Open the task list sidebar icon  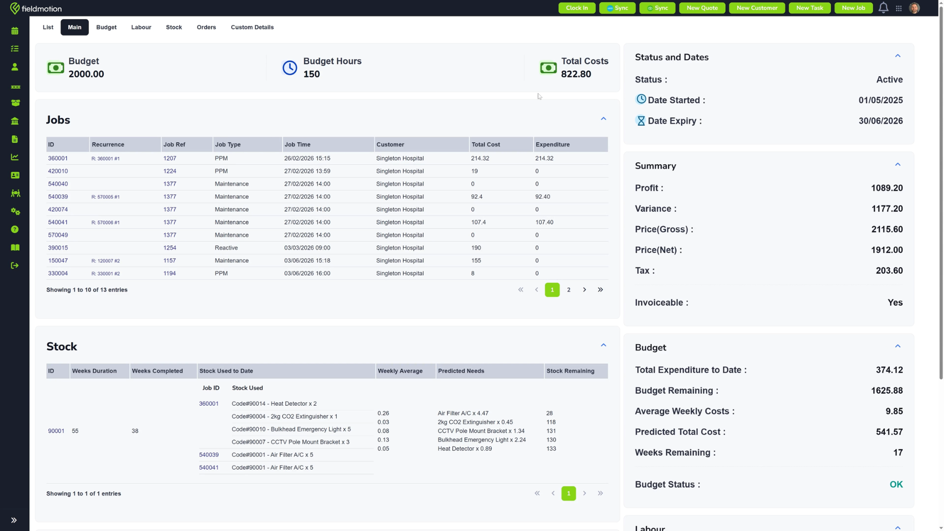(x=15, y=49)
